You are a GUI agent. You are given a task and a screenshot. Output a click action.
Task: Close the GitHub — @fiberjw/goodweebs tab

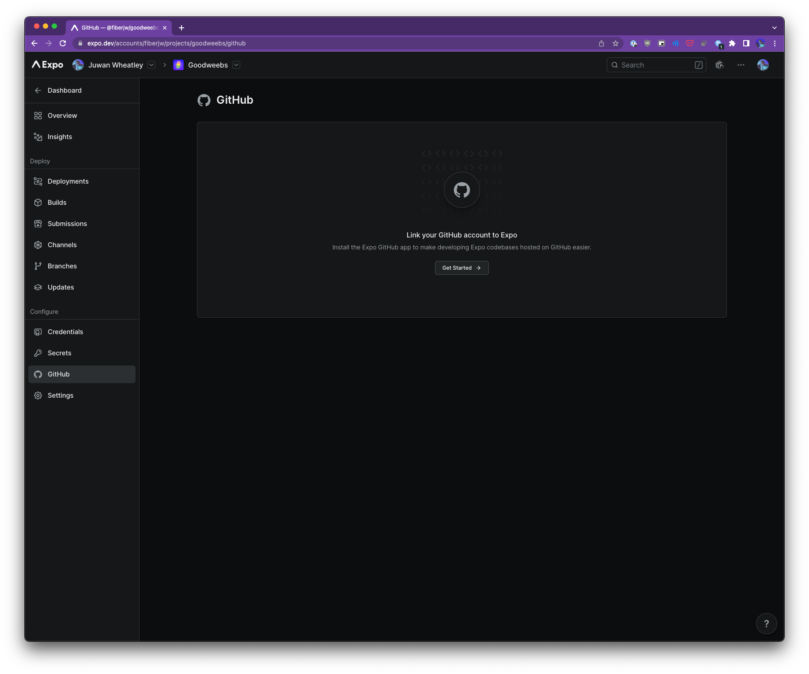coord(165,28)
